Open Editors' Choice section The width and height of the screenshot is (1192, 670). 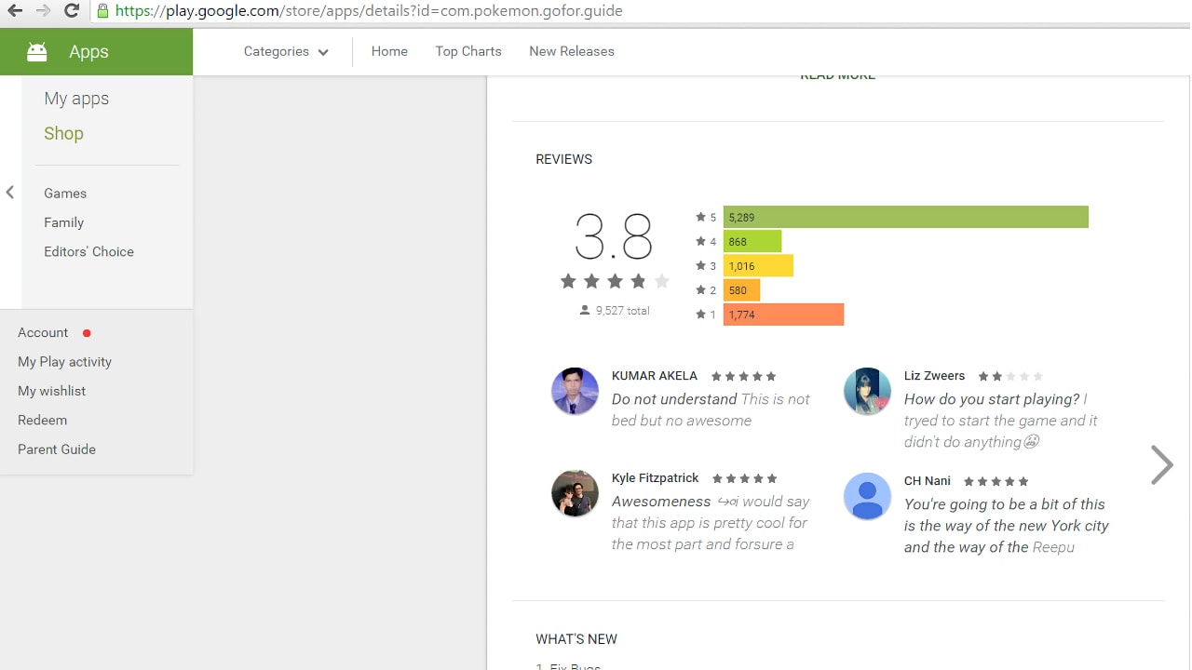click(88, 251)
